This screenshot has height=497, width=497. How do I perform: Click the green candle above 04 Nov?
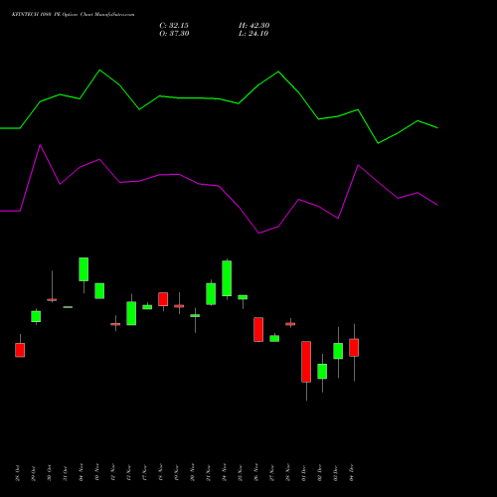pos(83,269)
